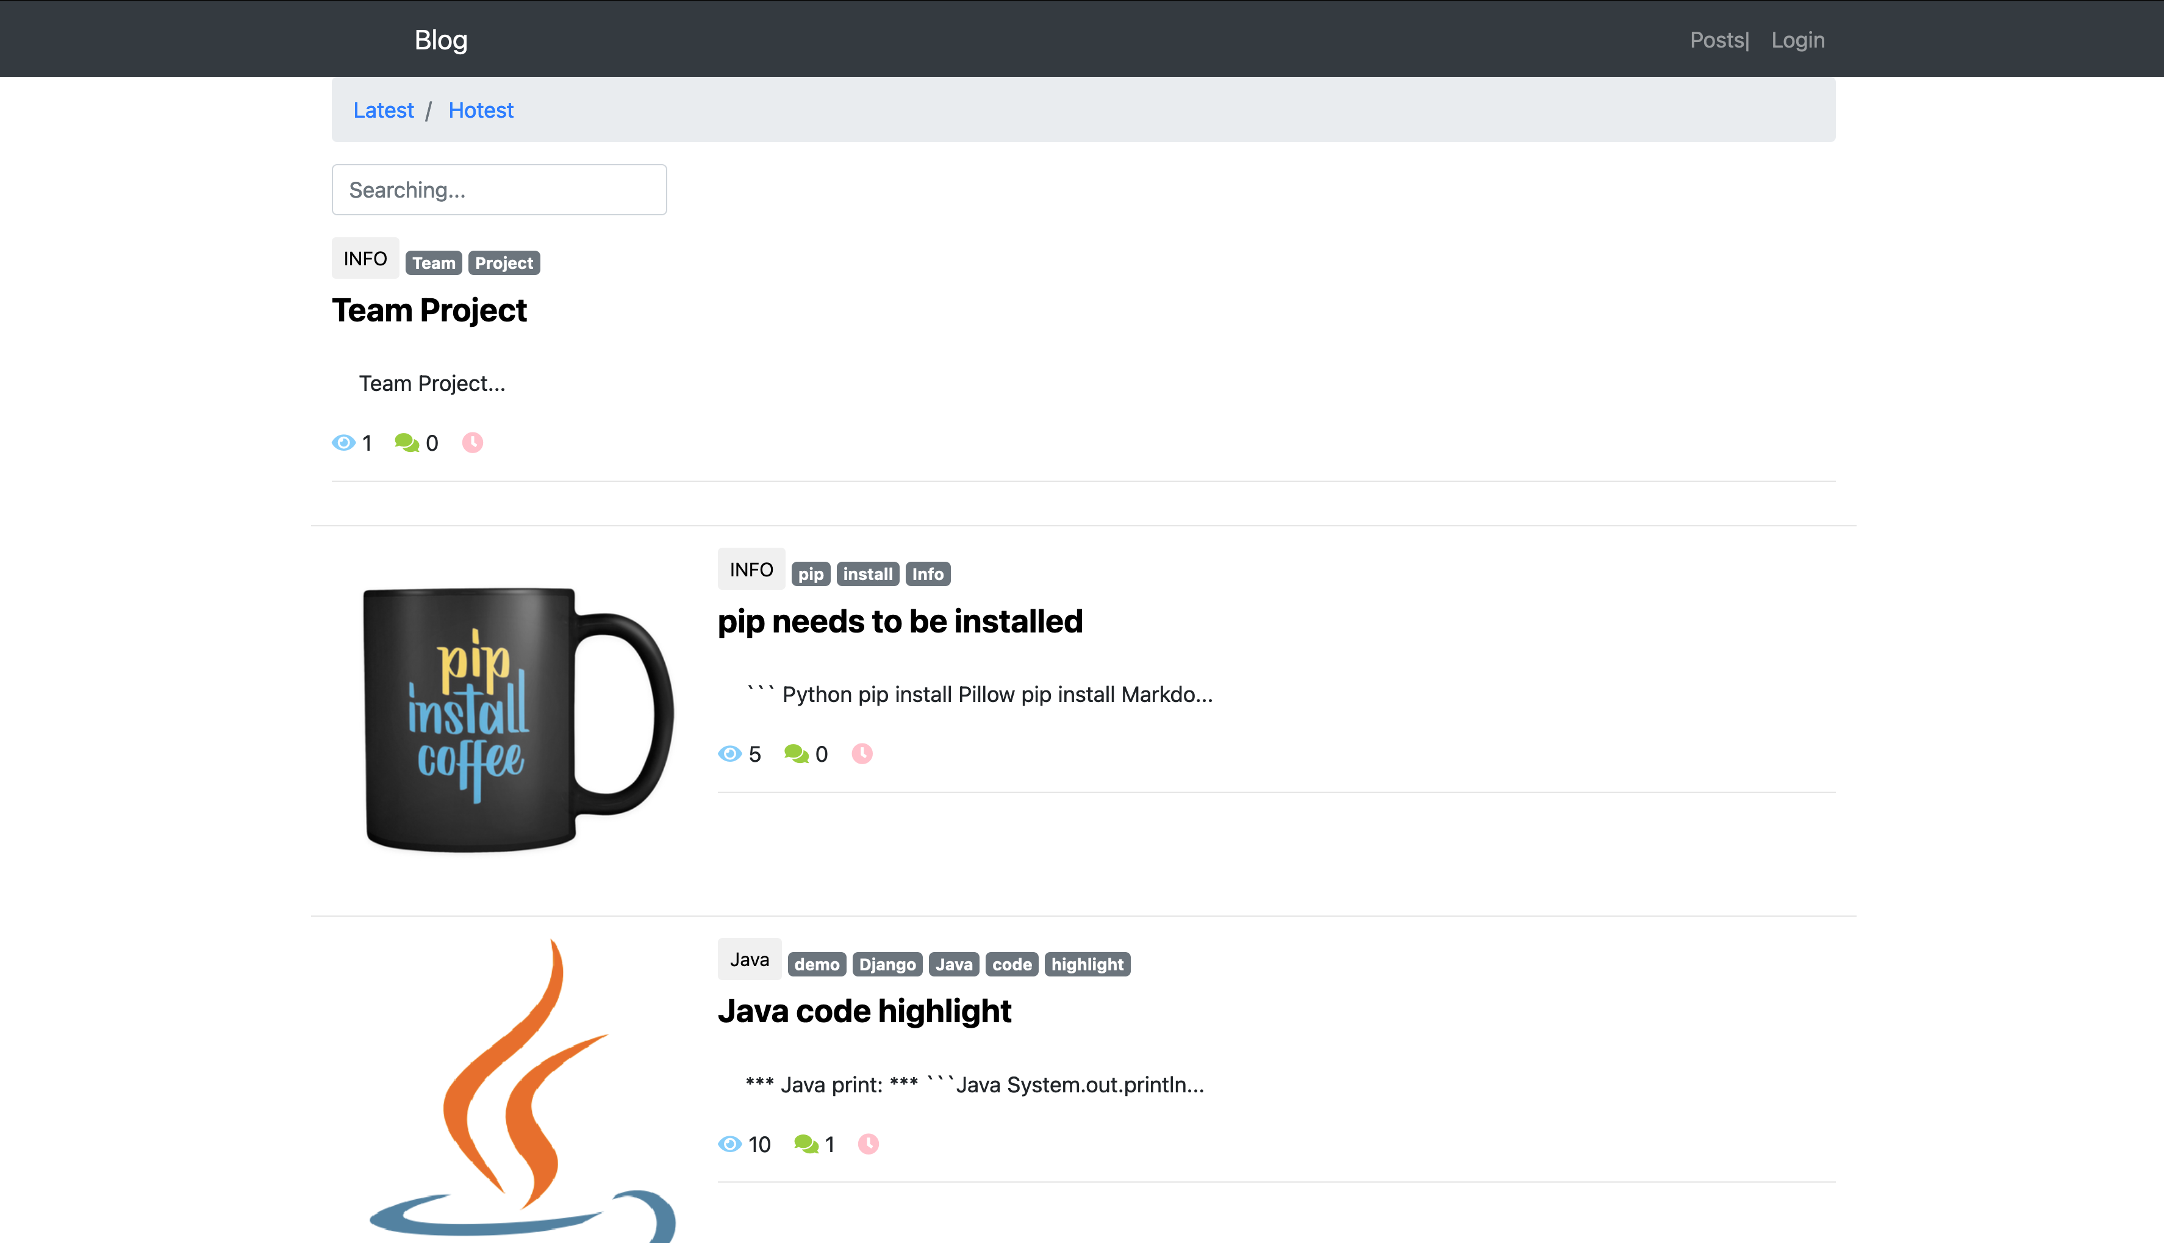The image size is (2164, 1243).
Task: Open the Team Project post
Action: [x=429, y=310]
